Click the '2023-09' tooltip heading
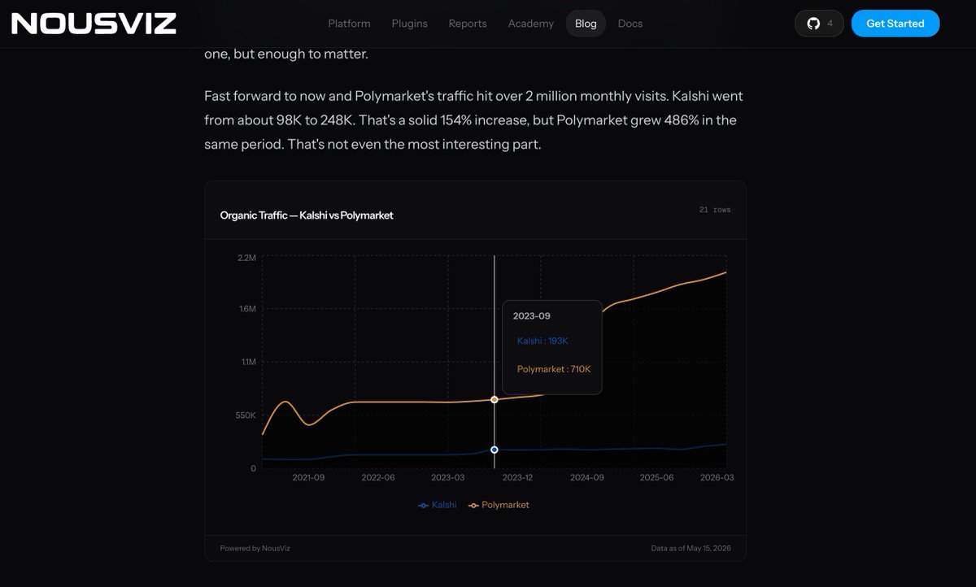976x587 pixels. coord(531,315)
